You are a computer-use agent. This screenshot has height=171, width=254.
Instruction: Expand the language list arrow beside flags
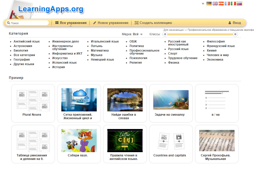coord(203,4)
